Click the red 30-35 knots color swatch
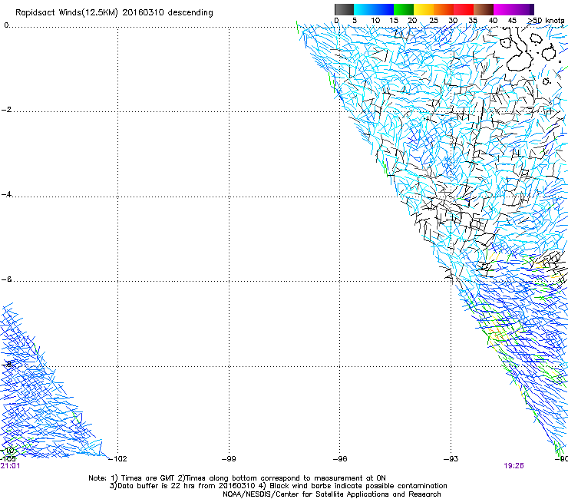 pos(464,9)
